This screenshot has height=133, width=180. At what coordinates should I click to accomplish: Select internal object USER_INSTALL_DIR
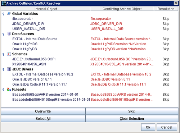[29, 29]
